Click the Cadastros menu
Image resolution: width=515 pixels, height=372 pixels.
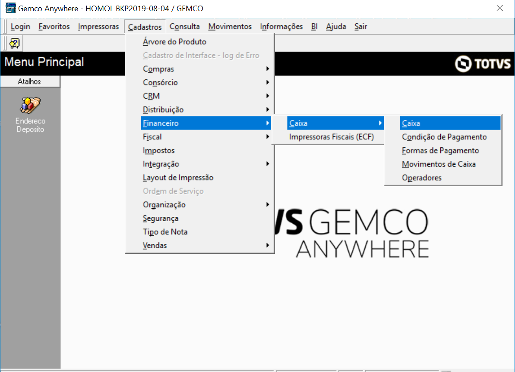145,27
